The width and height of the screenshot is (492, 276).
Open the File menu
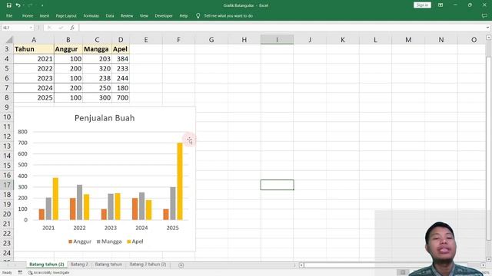(9, 15)
